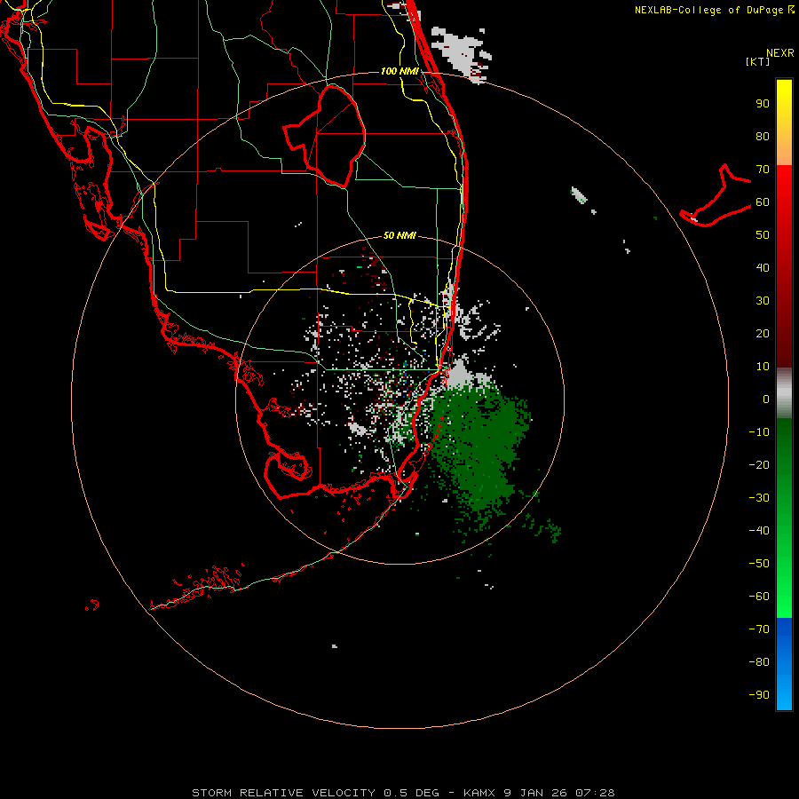Click the thick red Lake Okeechobee outline
The image size is (799, 799).
(324, 137)
